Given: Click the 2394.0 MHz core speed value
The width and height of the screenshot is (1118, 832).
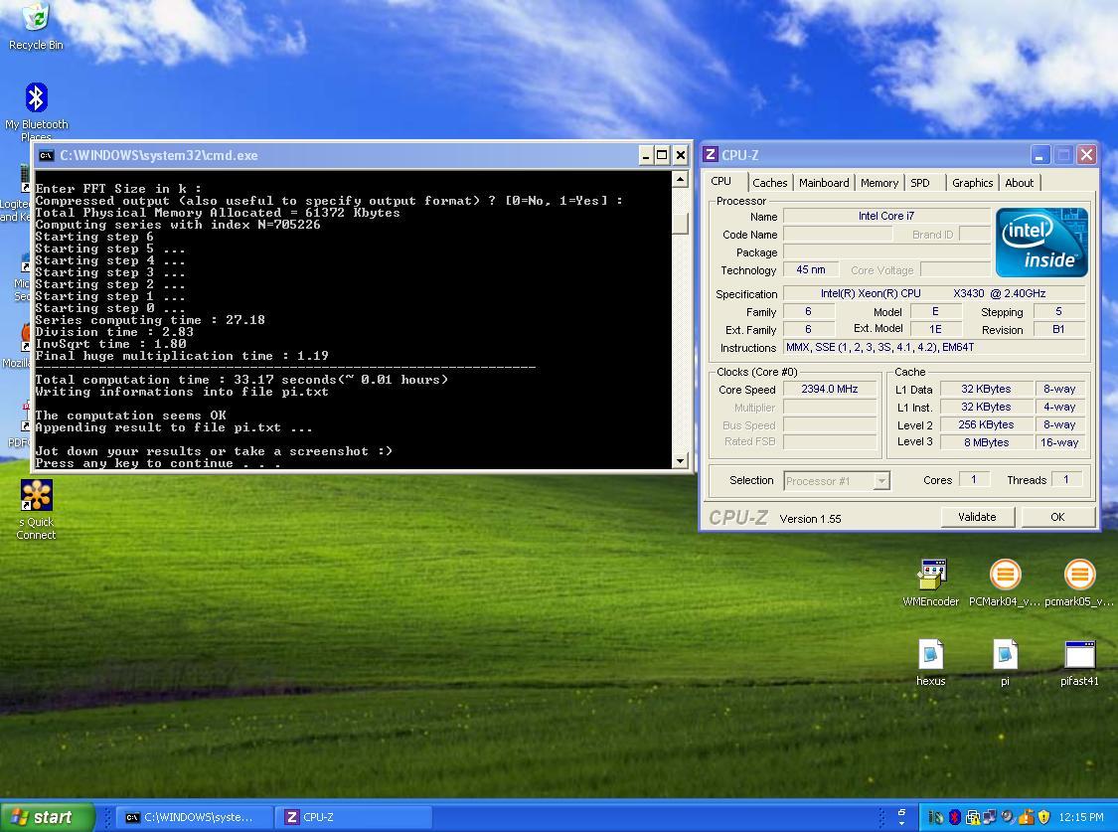Looking at the screenshot, I should pyautogui.click(x=831, y=390).
